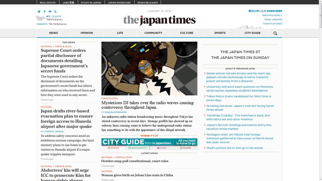Open JAPAN SHOWCASE top link

(119, 2)
